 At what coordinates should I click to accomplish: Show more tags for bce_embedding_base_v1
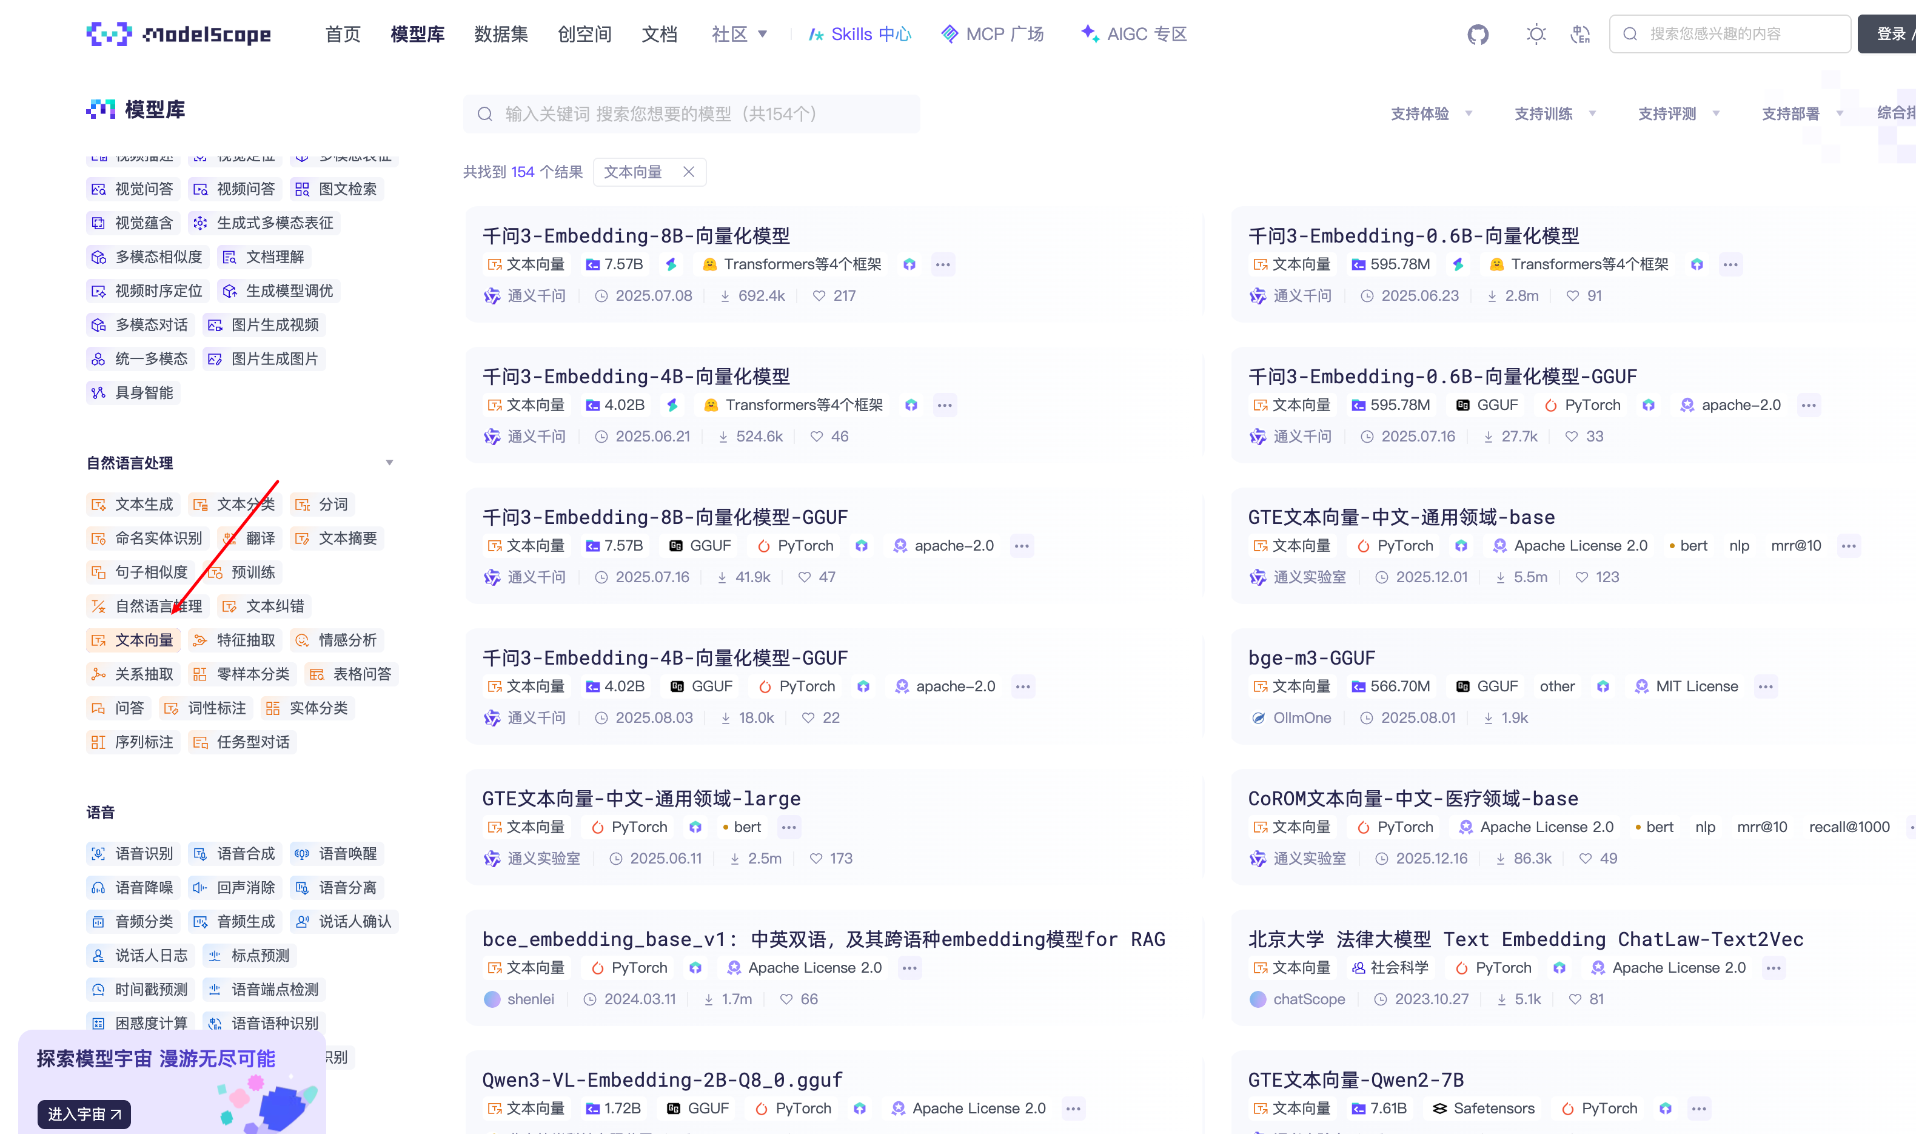(909, 967)
